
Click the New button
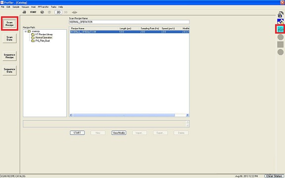coord(98,133)
